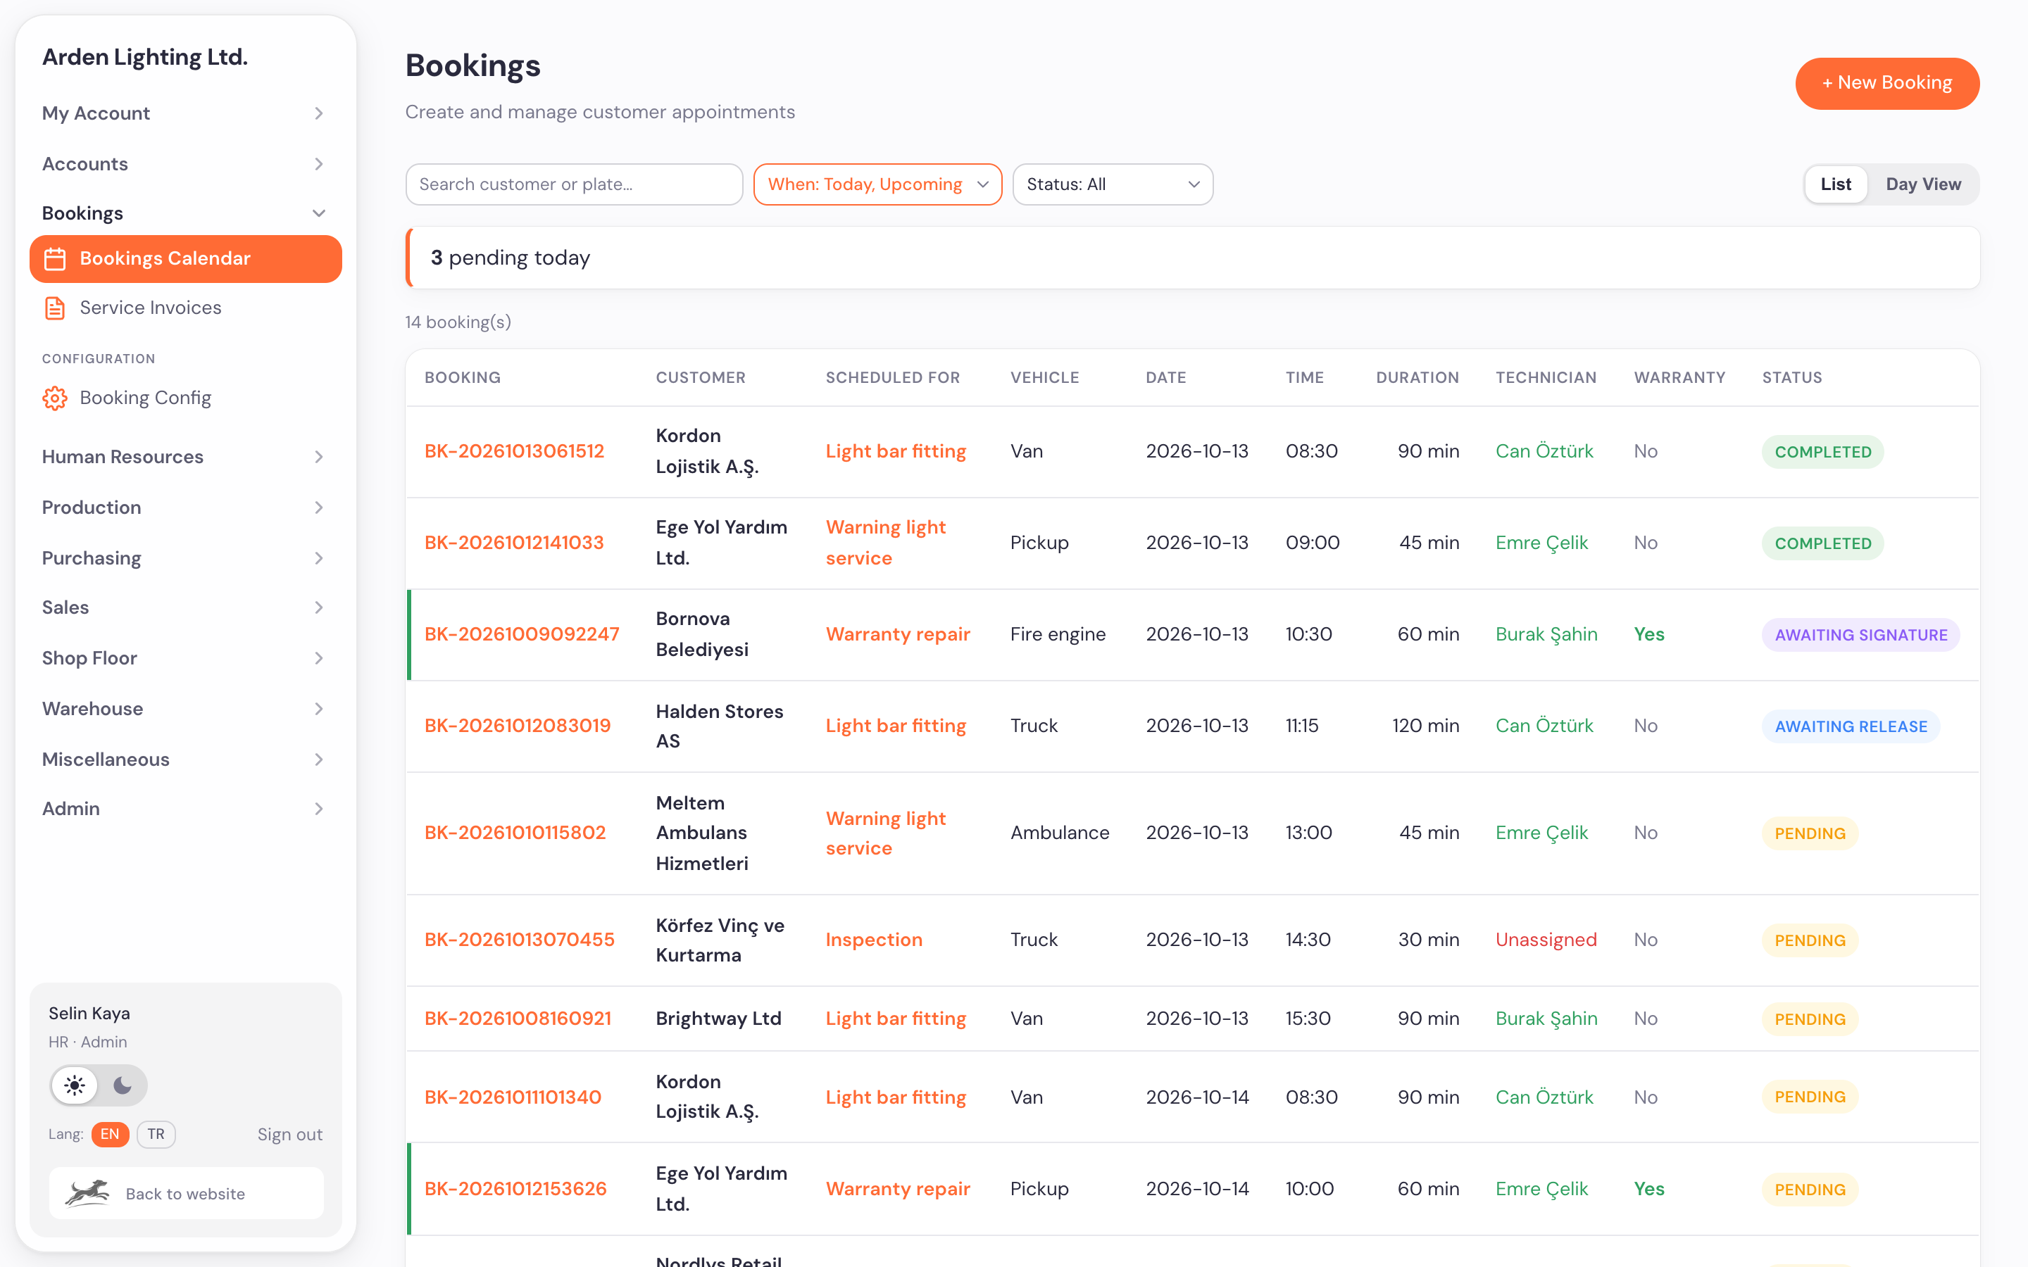Open booking BK-20261013061512
2028x1267 pixels.
(514, 452)
